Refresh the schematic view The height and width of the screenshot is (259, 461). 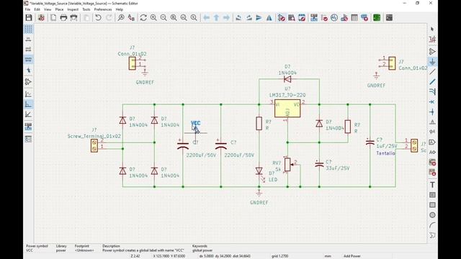tap(143, 17)
